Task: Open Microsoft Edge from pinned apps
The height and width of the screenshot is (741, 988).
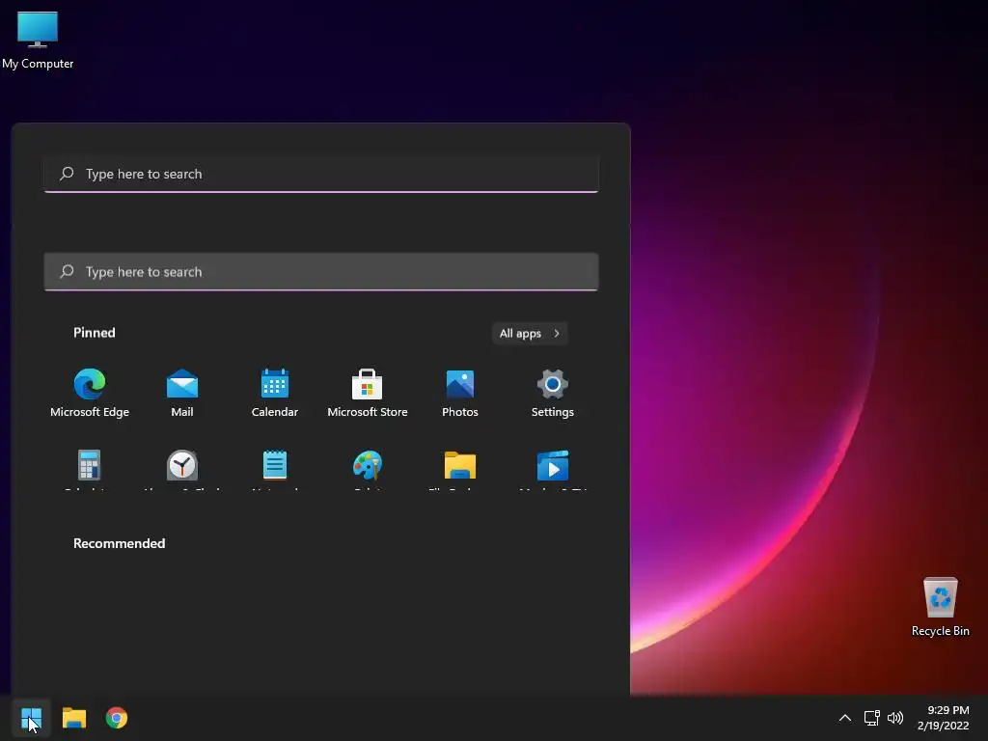Action: [x=90, y=394]
